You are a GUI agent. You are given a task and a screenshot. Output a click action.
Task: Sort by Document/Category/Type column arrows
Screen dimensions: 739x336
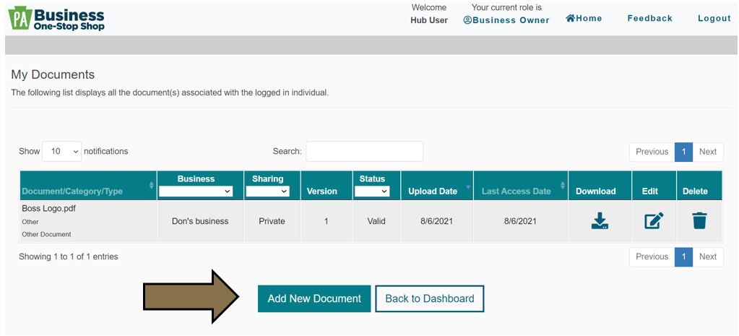click(151, 185)
